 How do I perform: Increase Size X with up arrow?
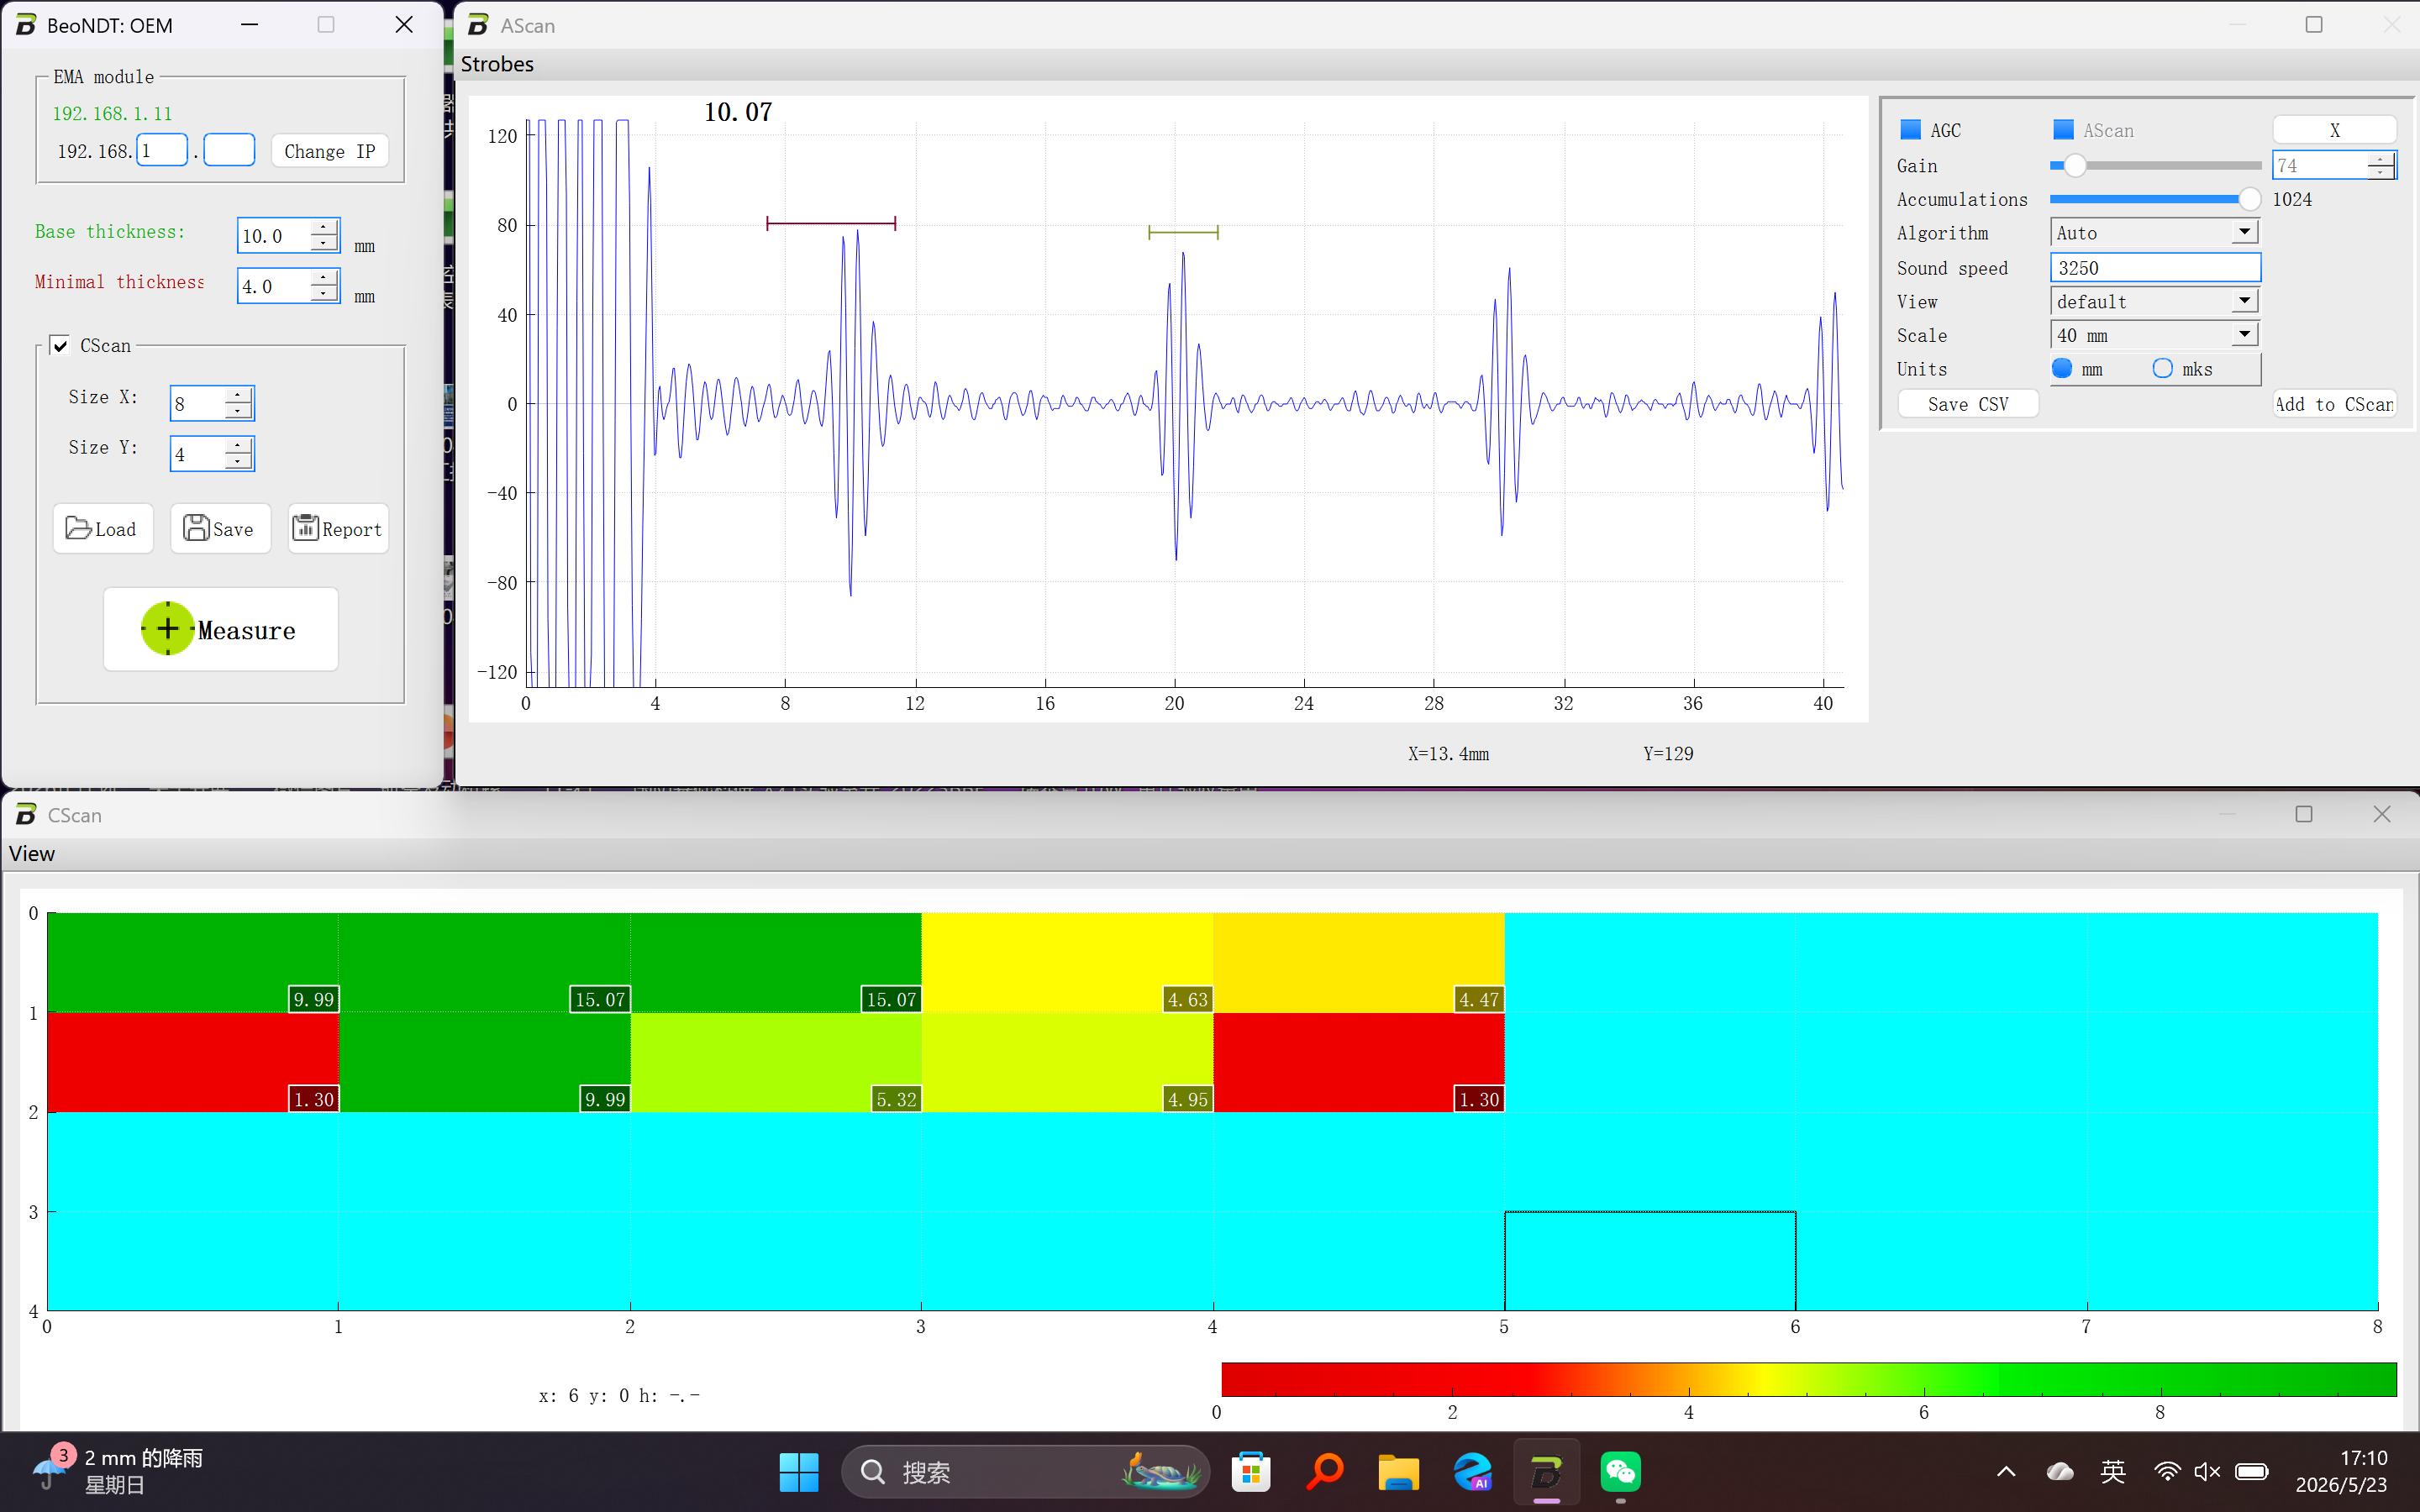pyautogui.click(x=237, y=394)
